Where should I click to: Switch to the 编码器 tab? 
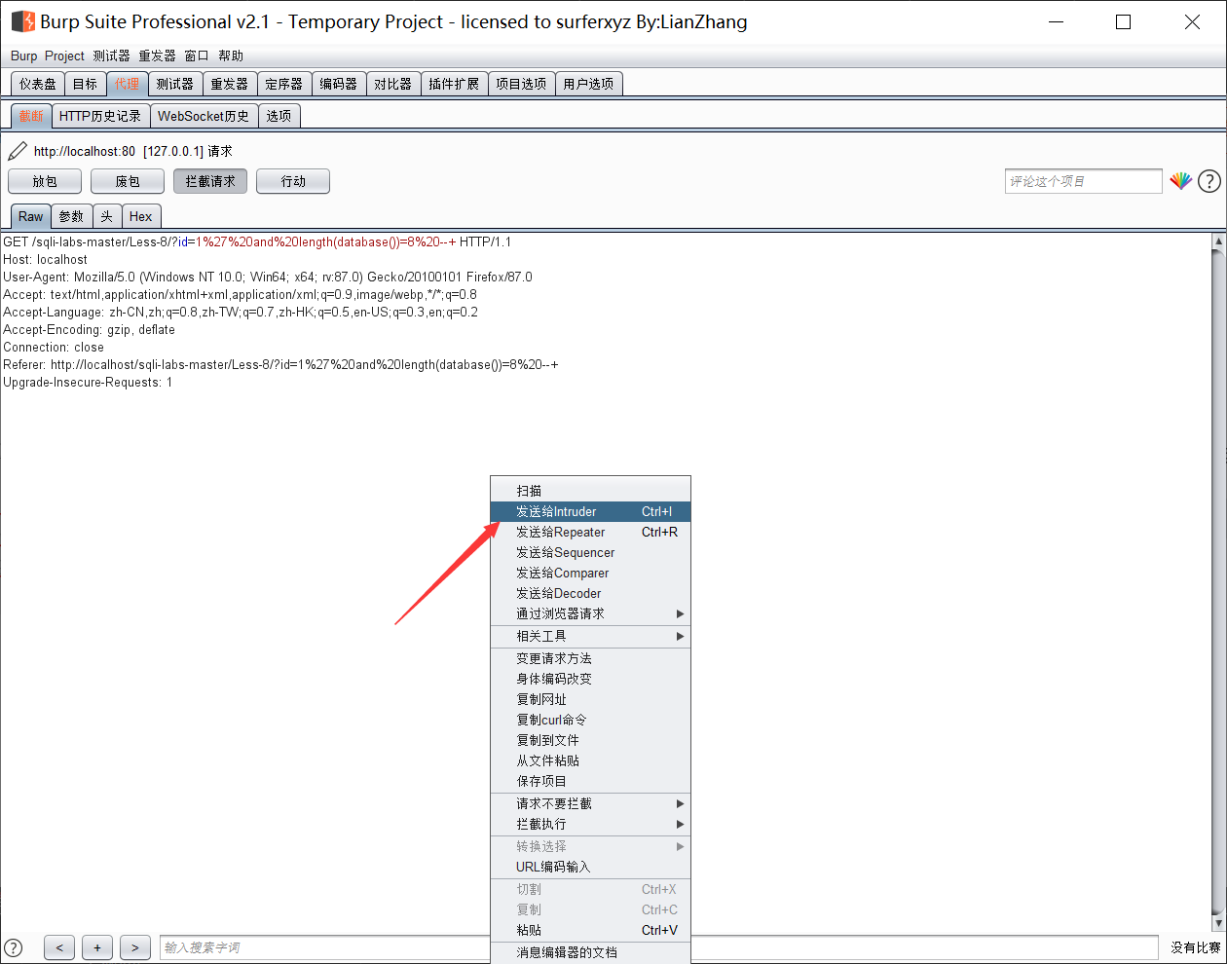[339, 84]
